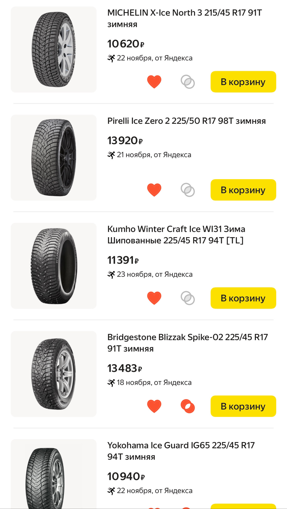This screenshot has width=287, height=509.
Task: Add Michelin X-Ice North 3 to comparison
Action: click(x=188, y=82)
